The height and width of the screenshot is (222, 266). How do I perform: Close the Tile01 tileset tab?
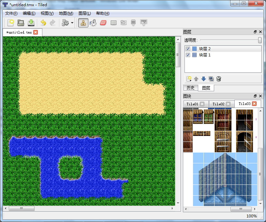click(202, 104)
